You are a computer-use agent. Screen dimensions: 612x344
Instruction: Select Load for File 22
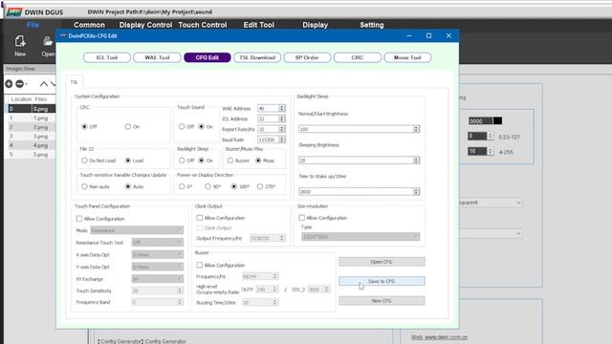[128, 161]
